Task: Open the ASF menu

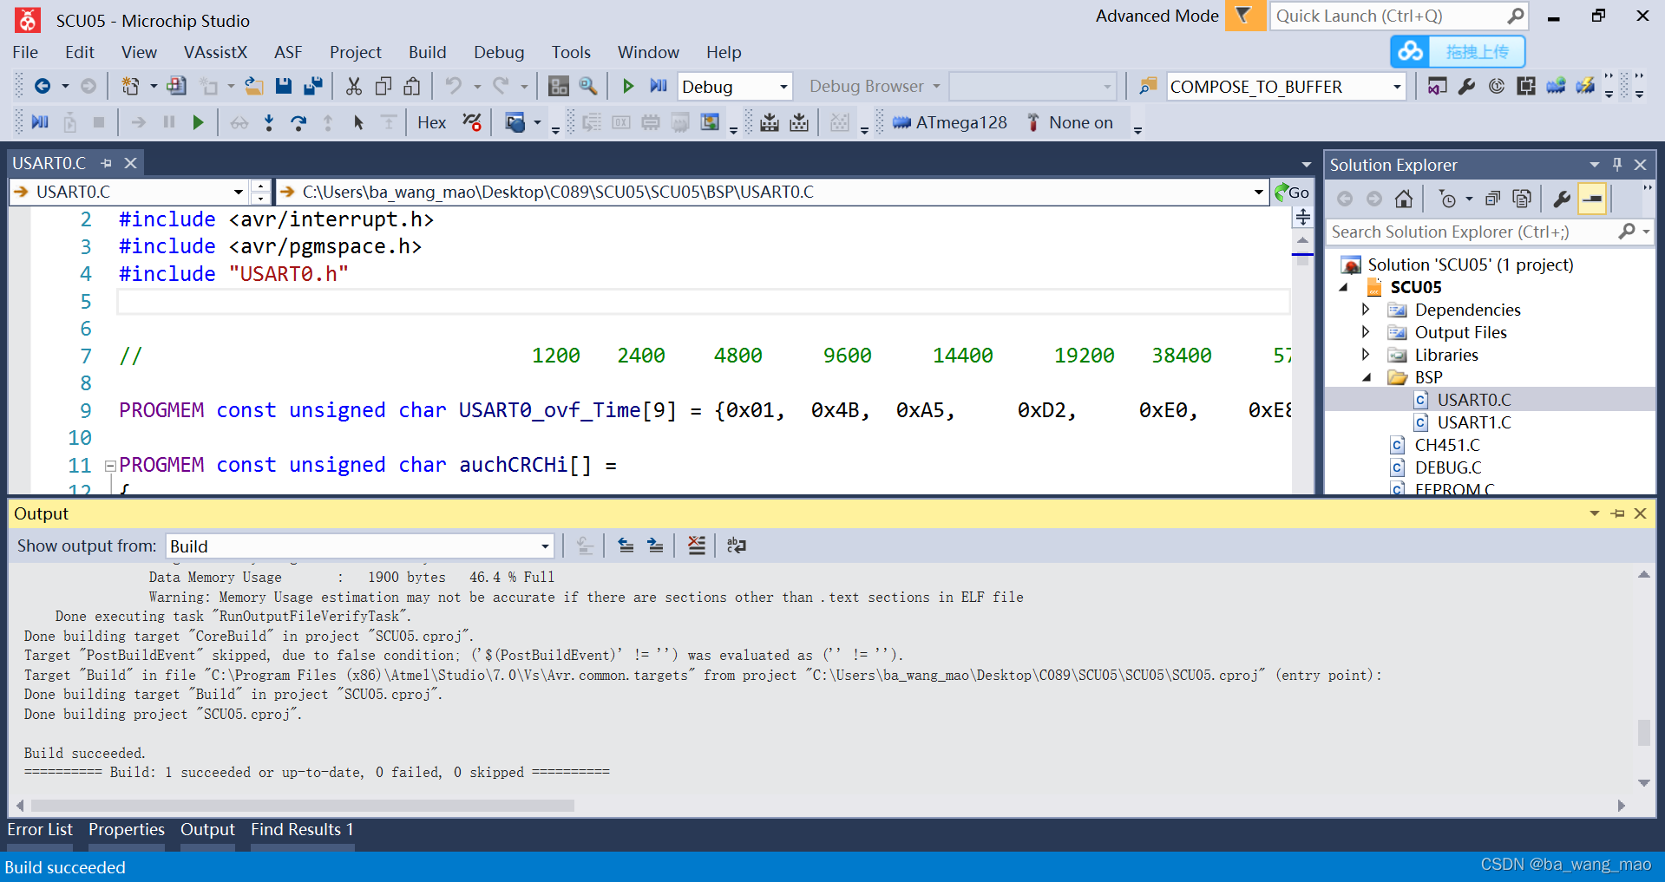Action: [288, 52]
